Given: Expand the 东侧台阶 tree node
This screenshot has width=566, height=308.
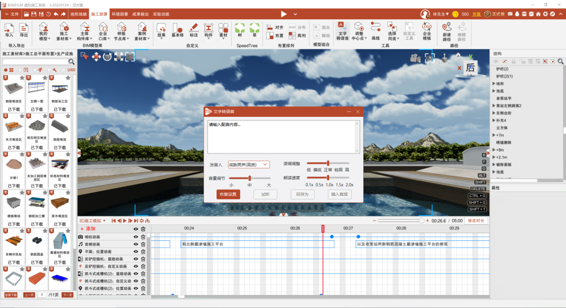Looking at the screenshot, I should [x=494, y=113].
